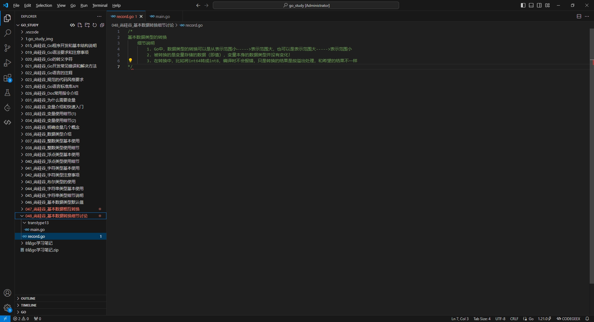Expand the 1.go_study_img folder
The width and height of the screenshot is (594, 322).
click(x=61, y=39)
